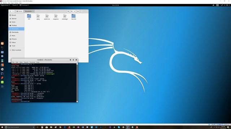The height and width of the screenshot is (129, 231).
Task: Select Trash in the Files sidebar
Action: [x=16, y=46]
